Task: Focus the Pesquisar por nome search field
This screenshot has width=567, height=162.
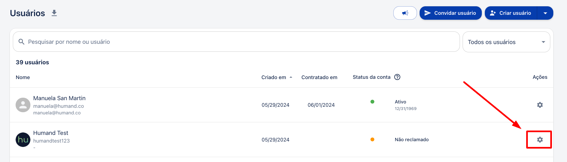Action: 236,42
